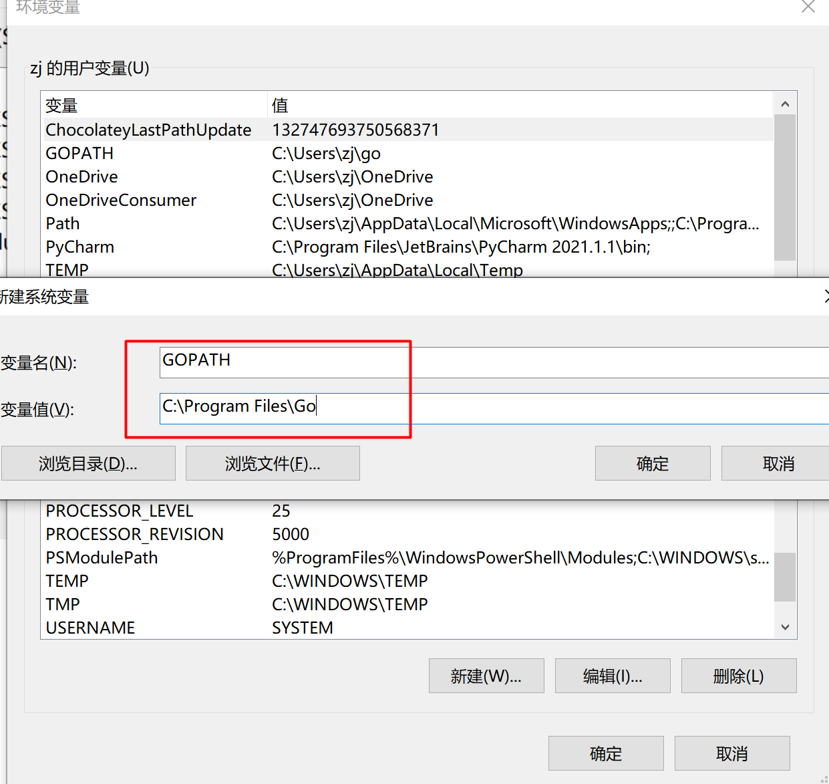Screen dimensions: 829x784
Task: Close the 环境变量 window
Action: (x=808, y=7)
